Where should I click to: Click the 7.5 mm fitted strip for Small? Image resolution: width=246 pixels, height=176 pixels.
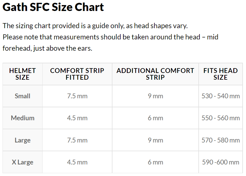click(x=77, y=96)
